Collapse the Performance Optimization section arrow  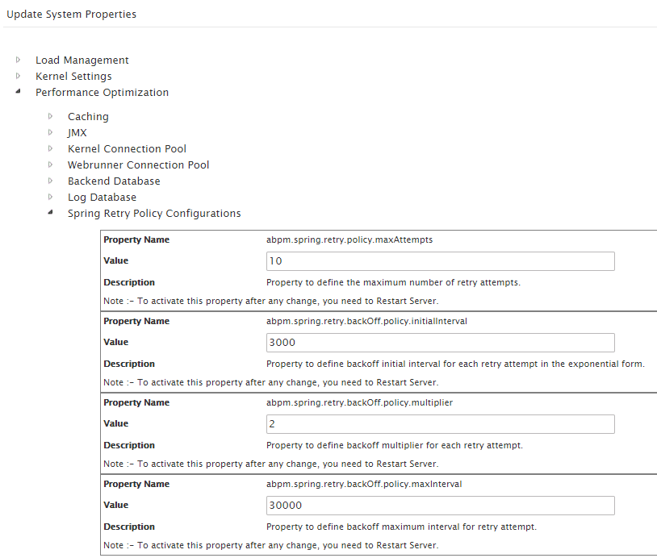[18, 91]
